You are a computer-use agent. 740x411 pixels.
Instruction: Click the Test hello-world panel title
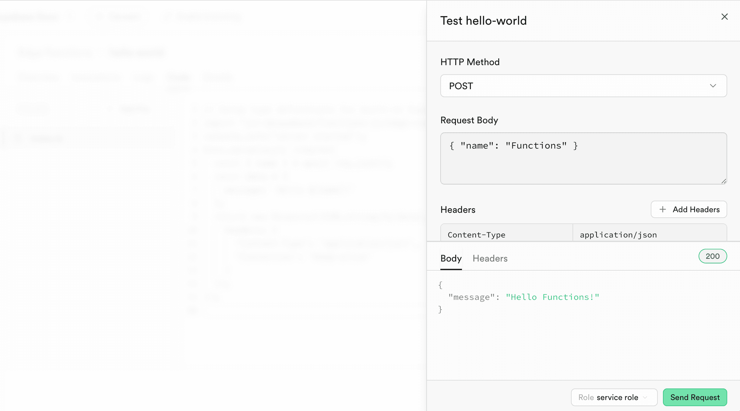pyautogui.click(x=484, y=20)
